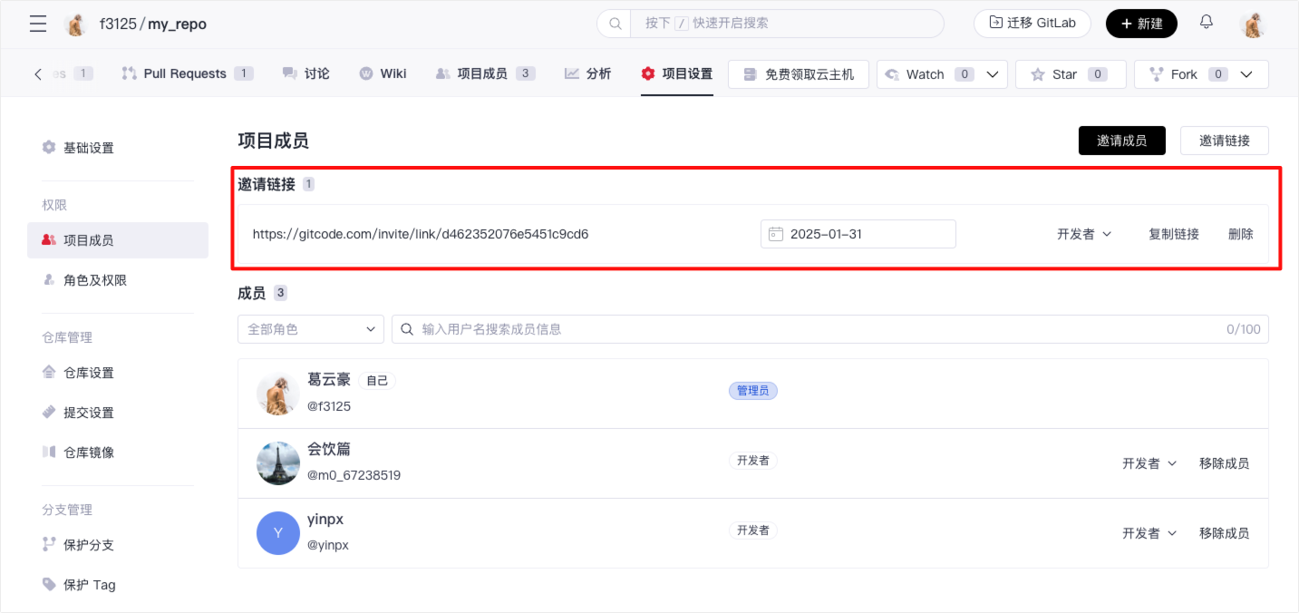Click the yinpx blue Y avatar
The image size is (1299, 613).
(x=278, y=533)
